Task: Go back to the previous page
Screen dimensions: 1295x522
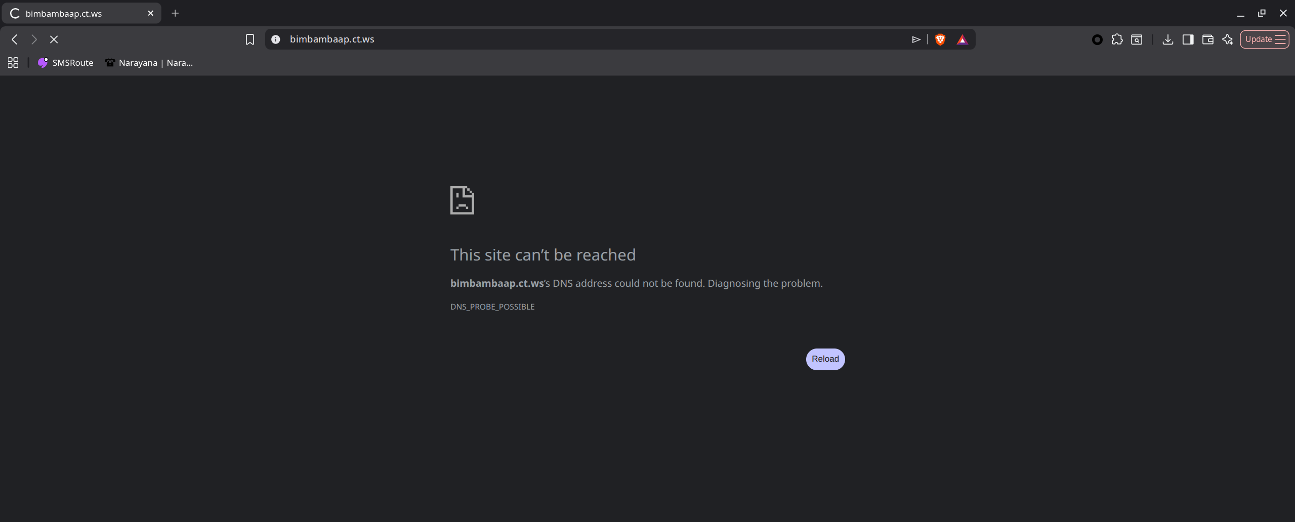Action: pos(15,39)
